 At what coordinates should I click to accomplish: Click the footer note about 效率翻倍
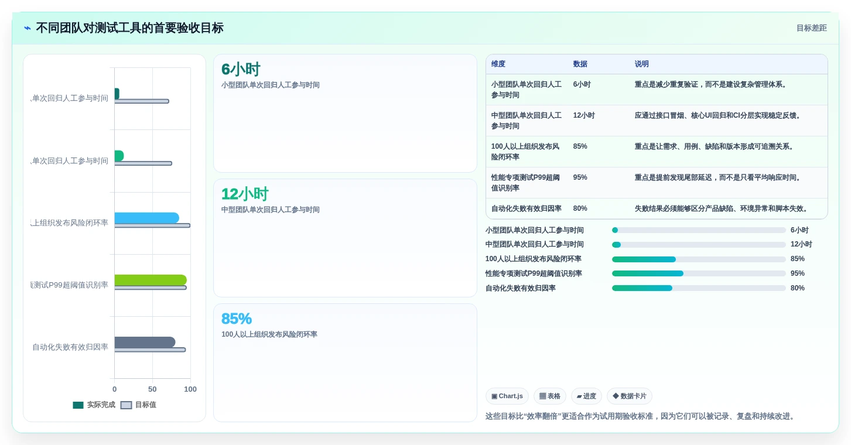[x=641, y=416]
